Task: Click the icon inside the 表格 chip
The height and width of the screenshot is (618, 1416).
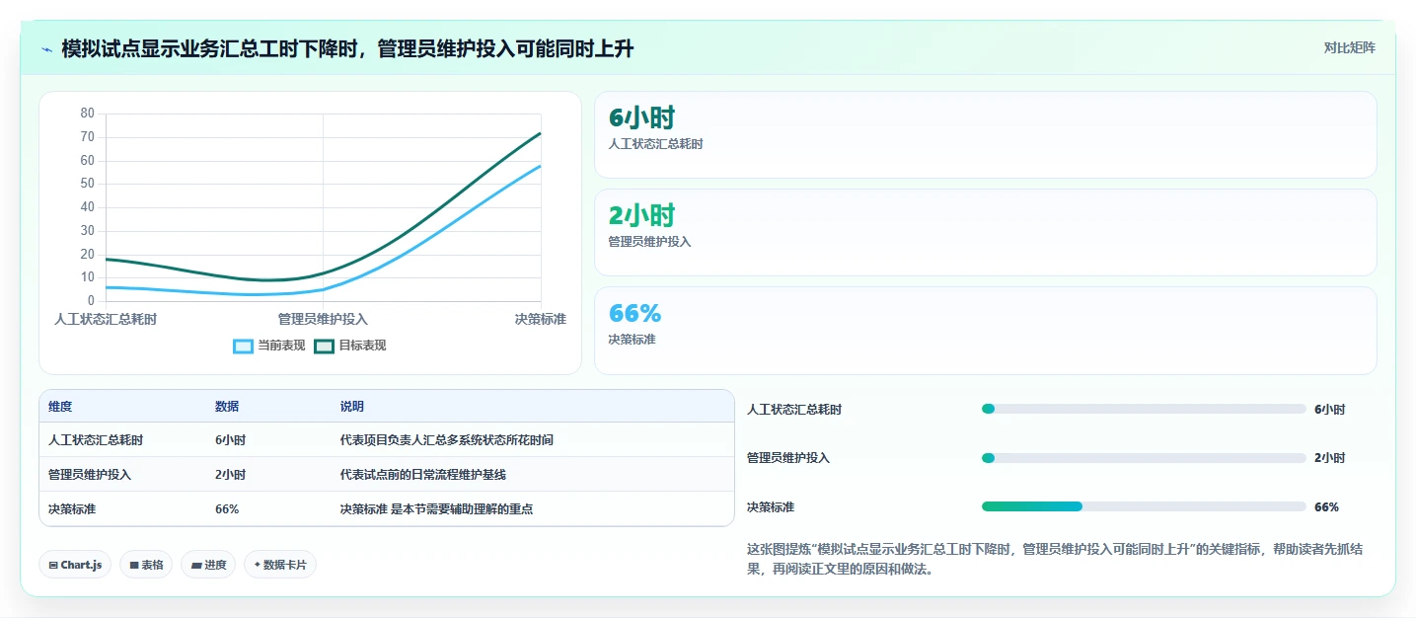Action: click(134, 566)
